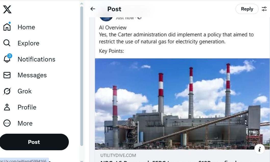Click the Messages envelope icon
The height and width of the screenshot is (162, 270).
[7, 75]
